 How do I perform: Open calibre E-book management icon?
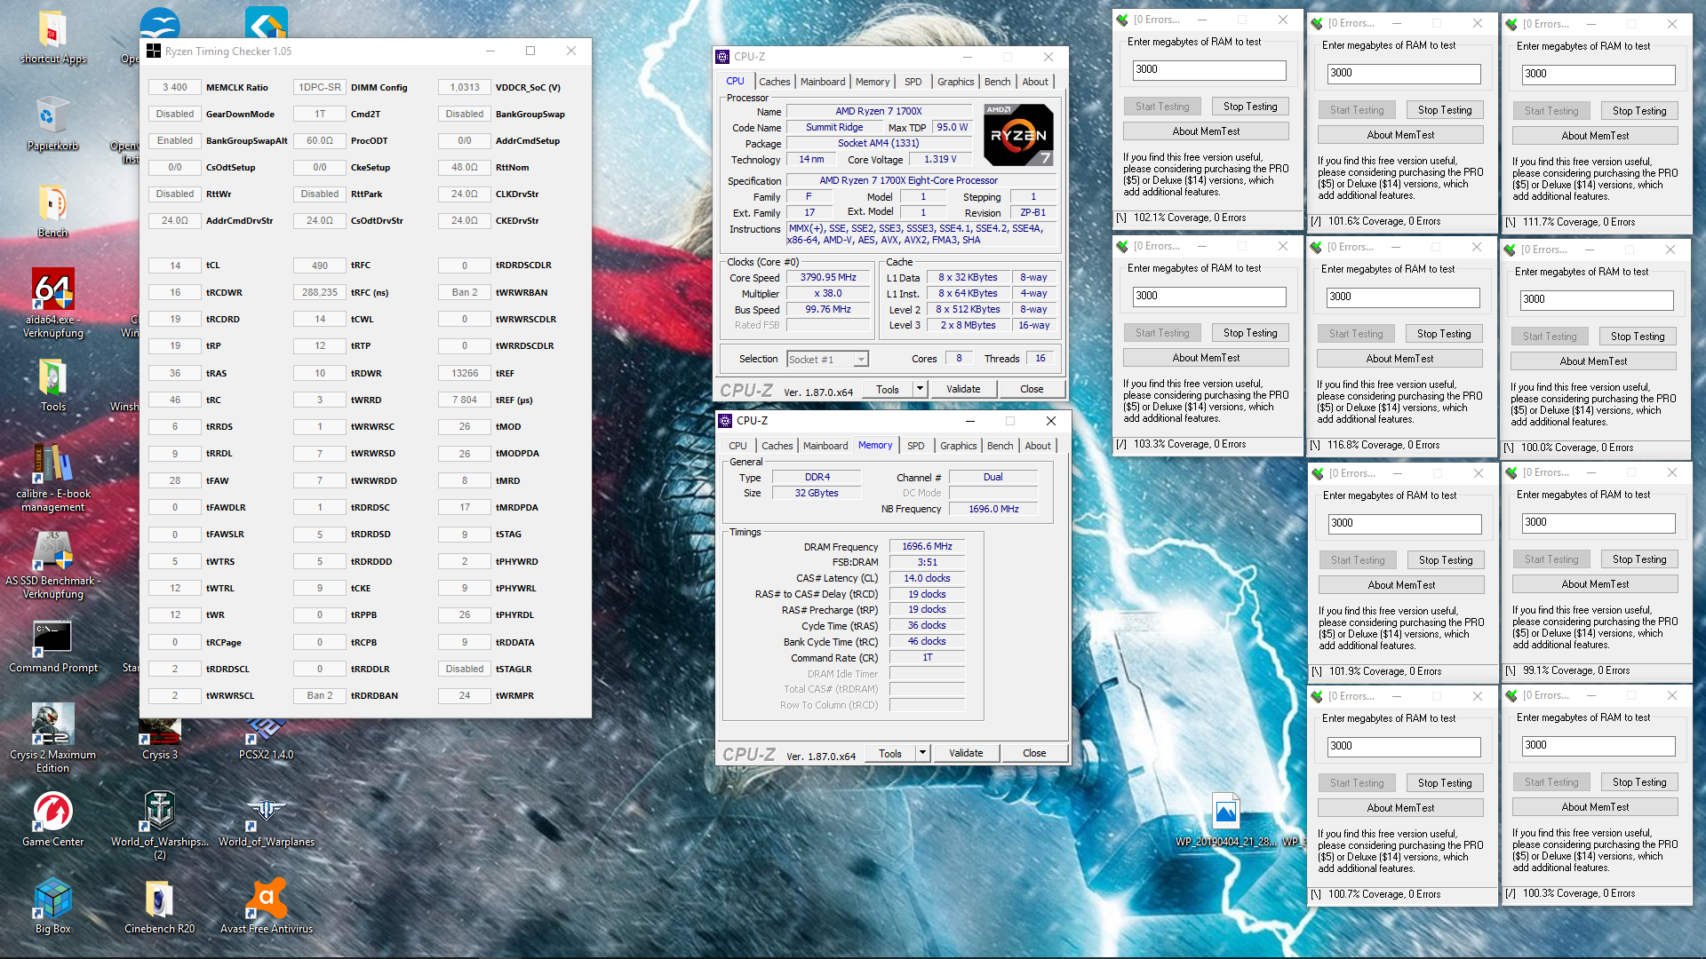click(53, 465)
